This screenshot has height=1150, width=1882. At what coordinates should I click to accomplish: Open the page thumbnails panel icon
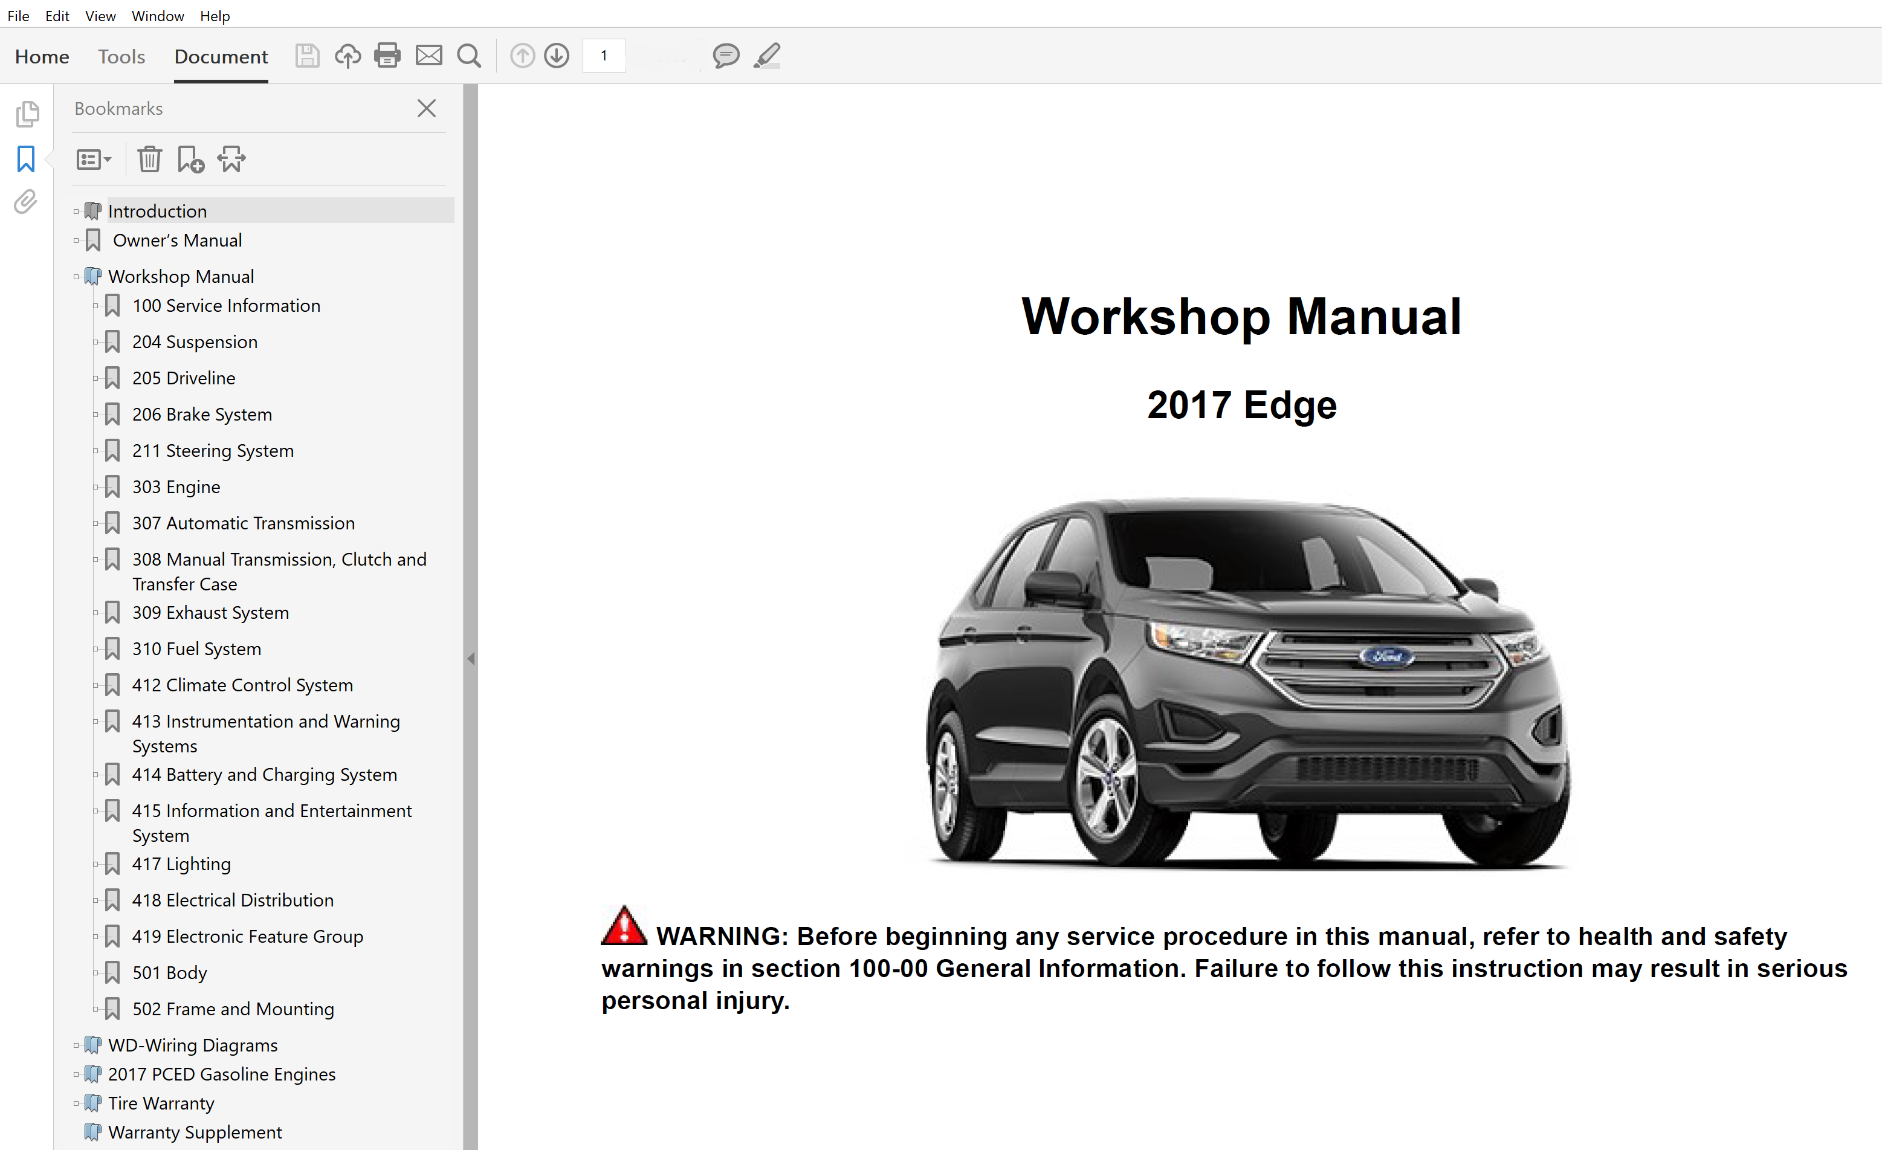(27, 114)
